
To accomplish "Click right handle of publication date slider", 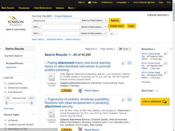I will pyautogui.click(x=32, y=103).
